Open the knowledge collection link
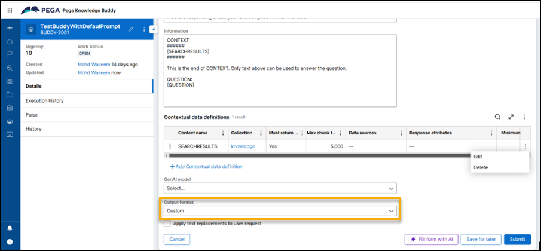 pos(243,146)
